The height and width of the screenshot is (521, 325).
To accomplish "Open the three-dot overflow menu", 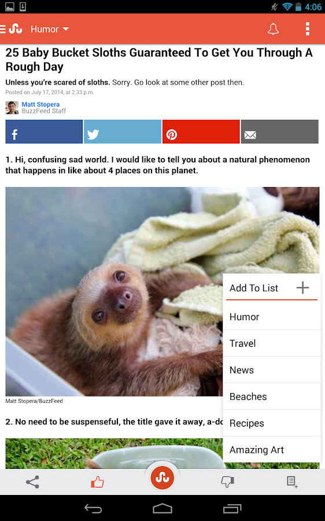I will [x=308, y=29].
